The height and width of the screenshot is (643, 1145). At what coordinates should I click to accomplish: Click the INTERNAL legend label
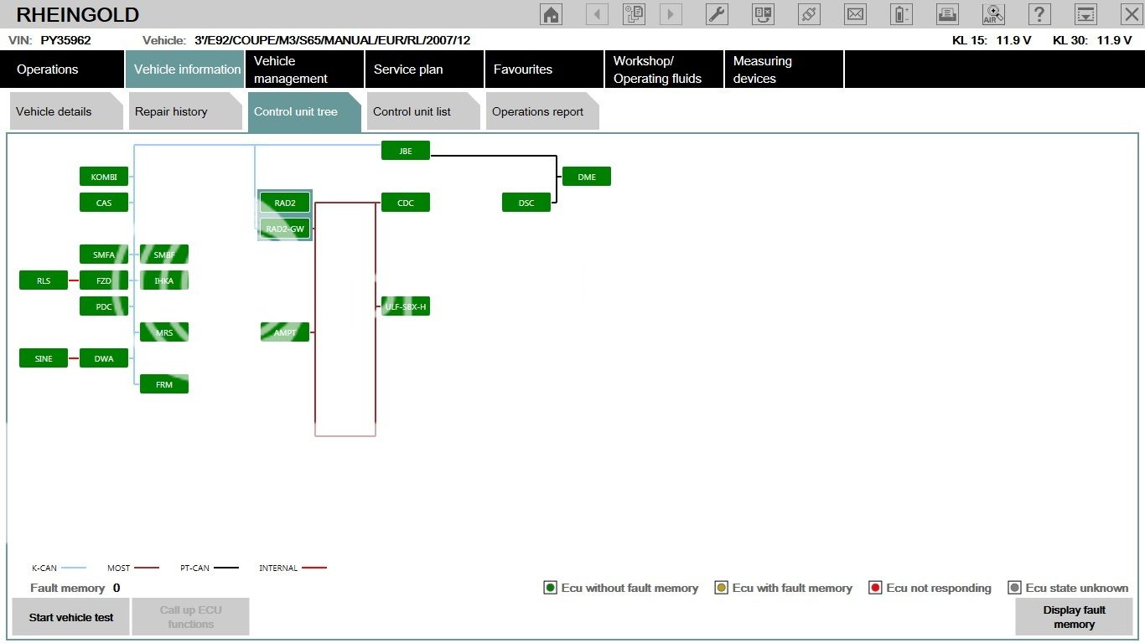coord(278,568)
